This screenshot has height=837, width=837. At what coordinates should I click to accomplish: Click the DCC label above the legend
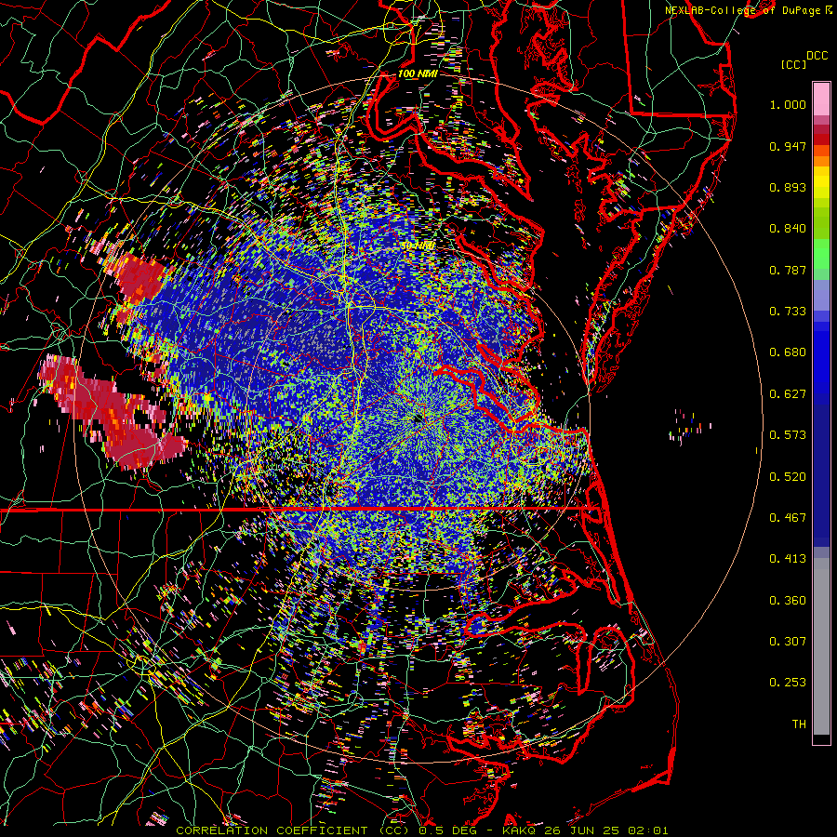click(x=817, y=56)
